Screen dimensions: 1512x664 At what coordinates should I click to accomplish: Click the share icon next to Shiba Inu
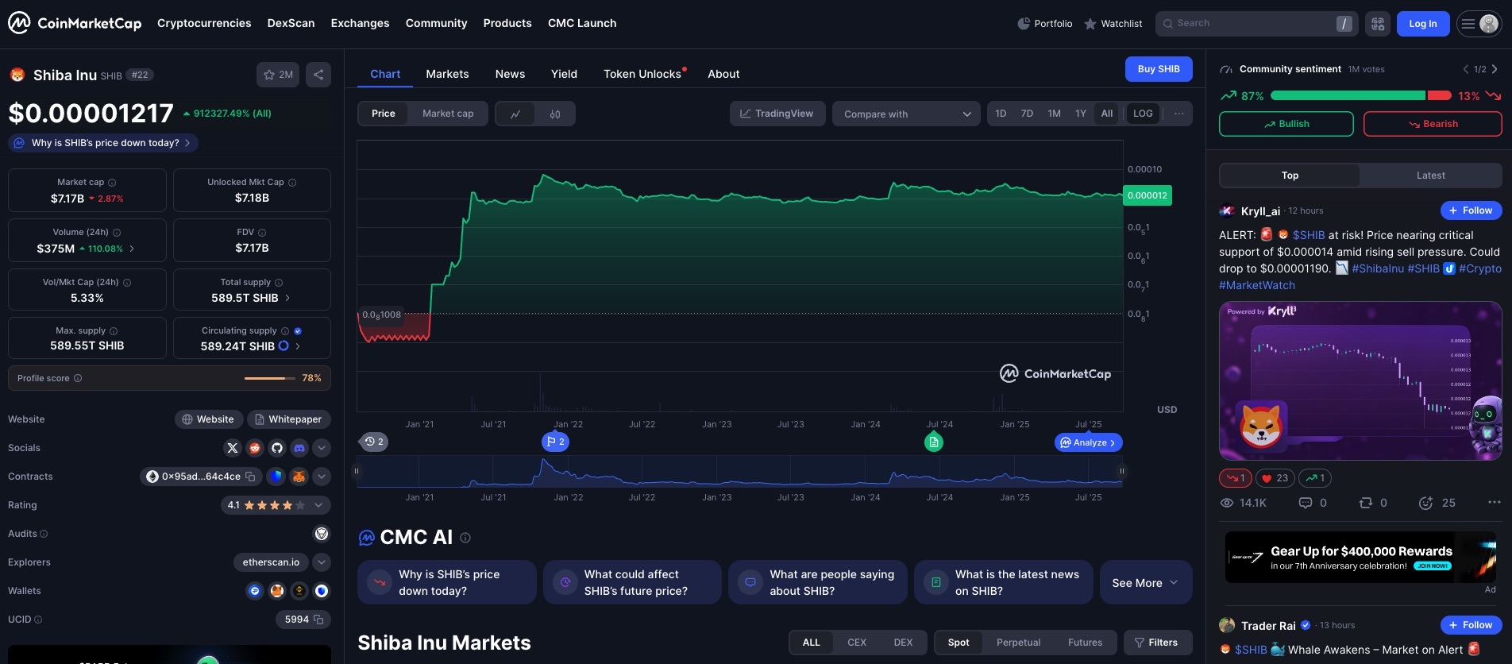pyautogui.click(x=318, y=75)
